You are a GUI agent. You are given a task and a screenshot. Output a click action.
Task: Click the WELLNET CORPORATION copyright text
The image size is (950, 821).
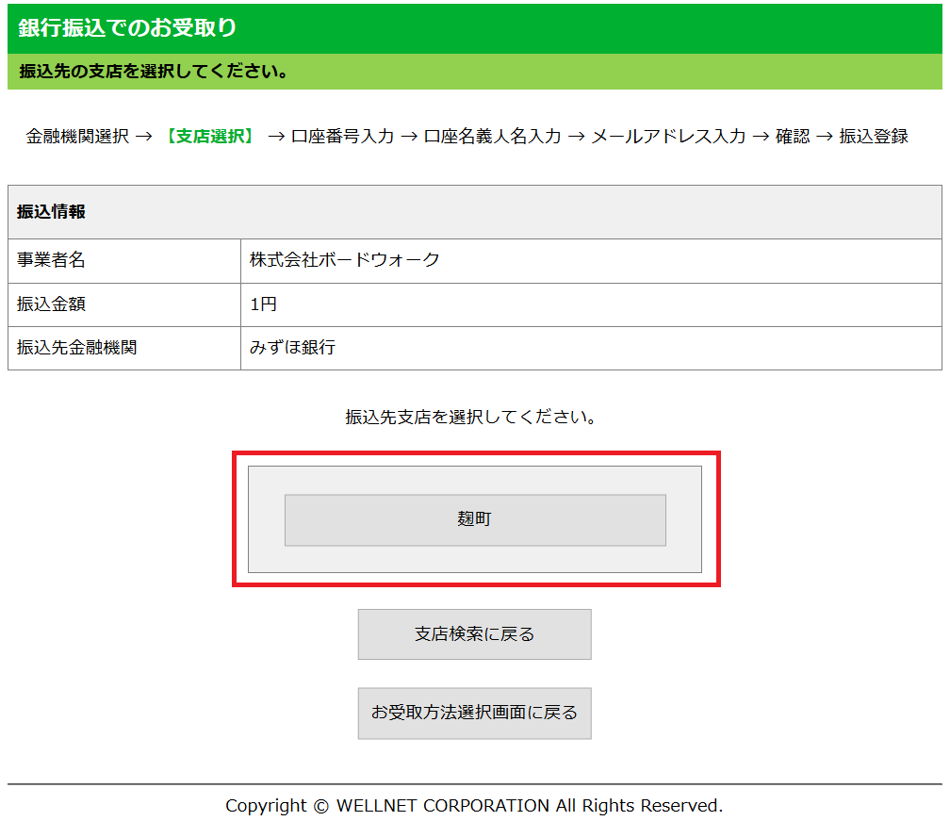(x=474, y=806)
